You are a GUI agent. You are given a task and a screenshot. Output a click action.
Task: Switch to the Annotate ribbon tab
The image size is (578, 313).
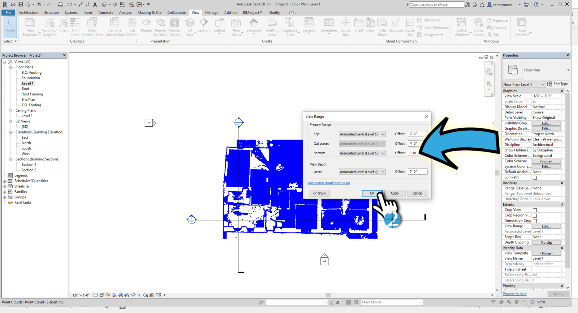click(106, 13)
